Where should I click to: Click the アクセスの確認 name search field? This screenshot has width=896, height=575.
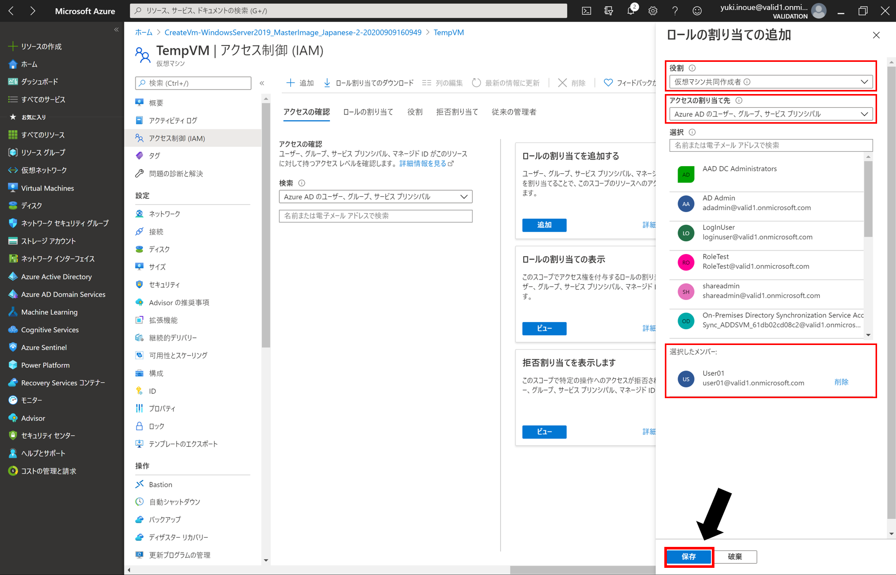pyautogui.click(x=375, y=216)
